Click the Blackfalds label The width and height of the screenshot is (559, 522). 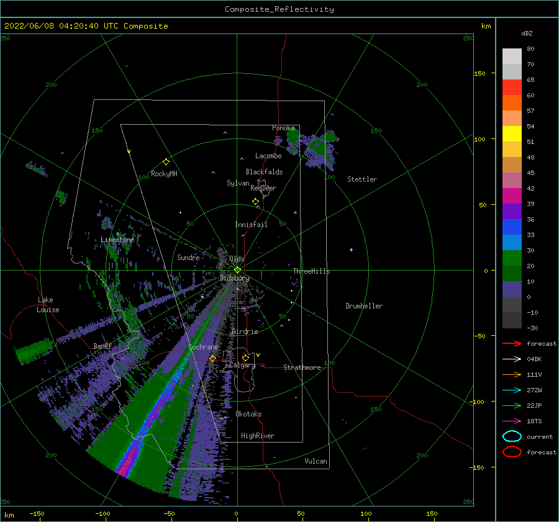point(264,172)
